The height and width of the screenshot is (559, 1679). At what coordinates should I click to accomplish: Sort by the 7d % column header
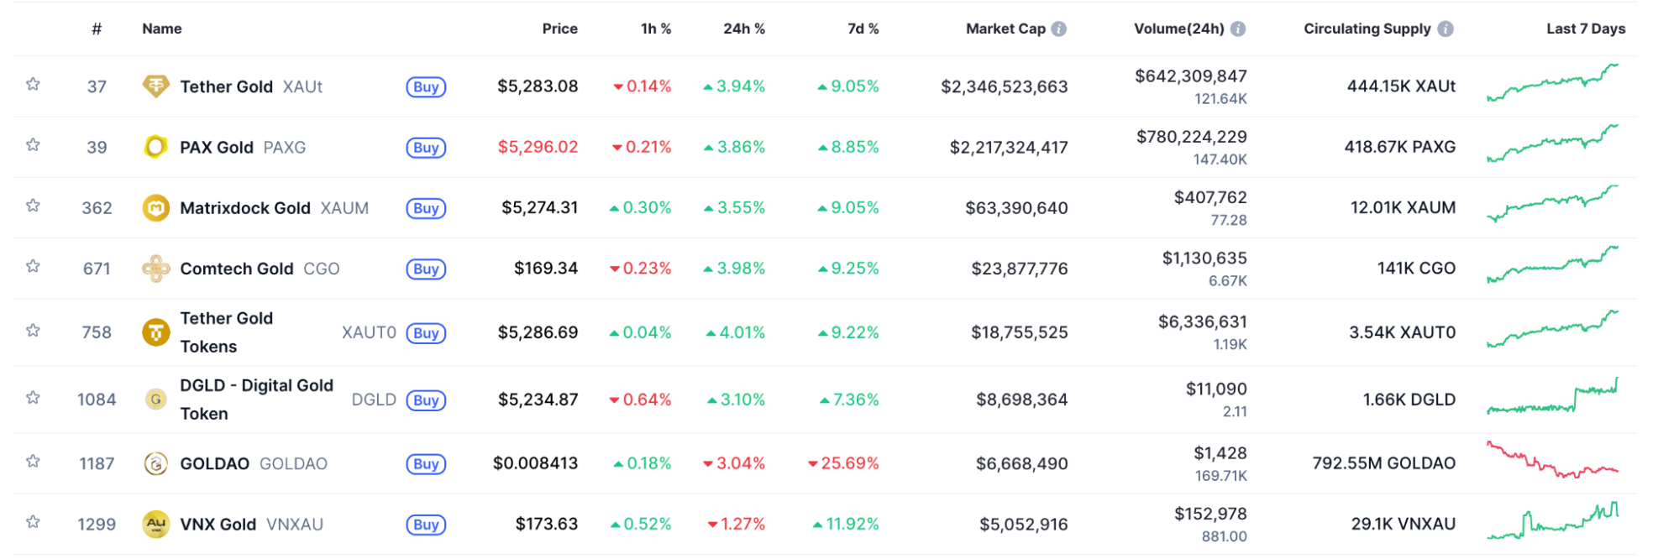[863, 29]
